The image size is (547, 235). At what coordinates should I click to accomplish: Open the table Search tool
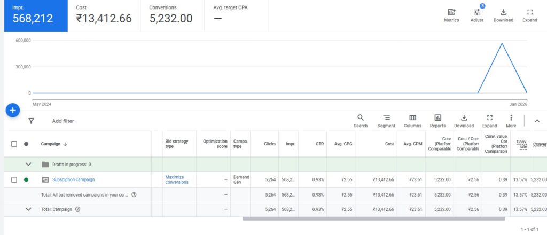point(361,121)
